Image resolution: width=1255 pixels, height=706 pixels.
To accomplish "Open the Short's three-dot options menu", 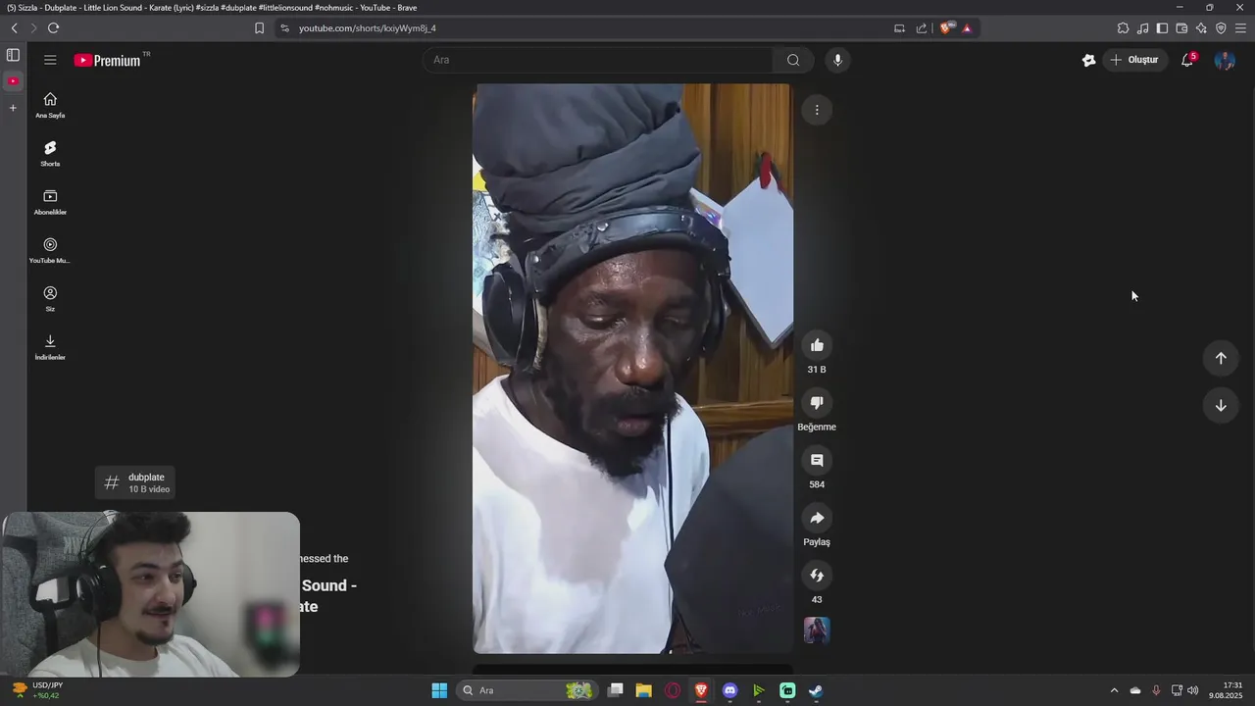I will pyautogui.click(x=817, y=110).
